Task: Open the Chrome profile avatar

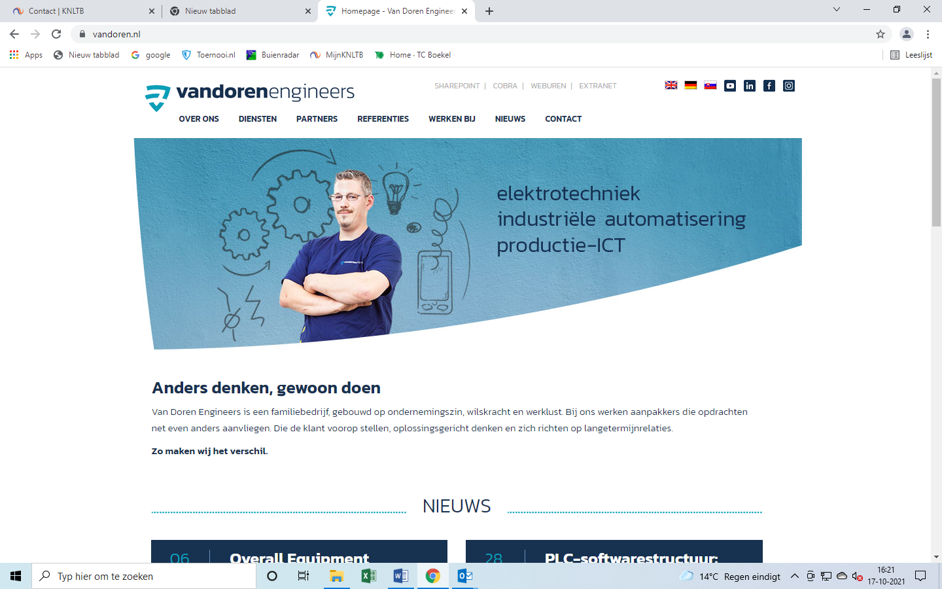Action: coord(906,34)
